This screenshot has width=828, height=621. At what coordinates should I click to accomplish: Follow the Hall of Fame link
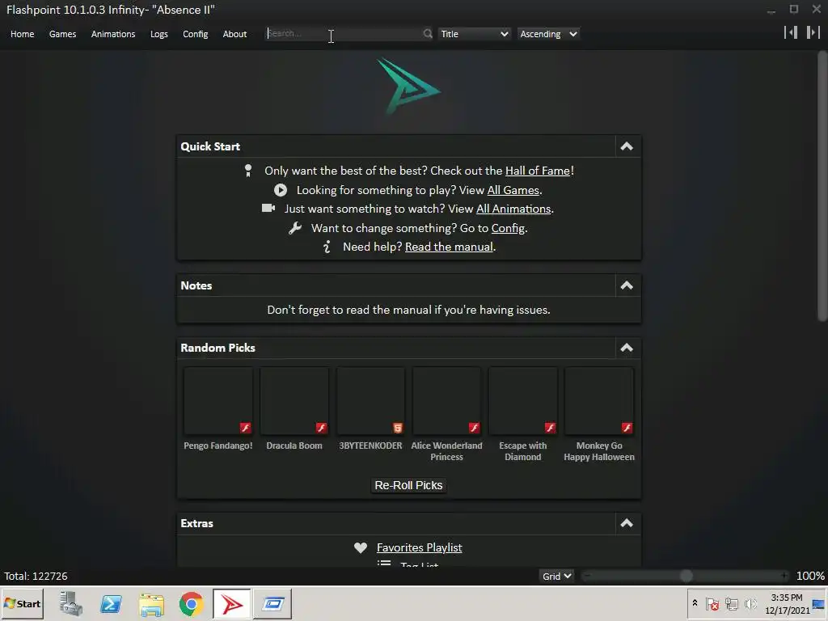point(538,171)
